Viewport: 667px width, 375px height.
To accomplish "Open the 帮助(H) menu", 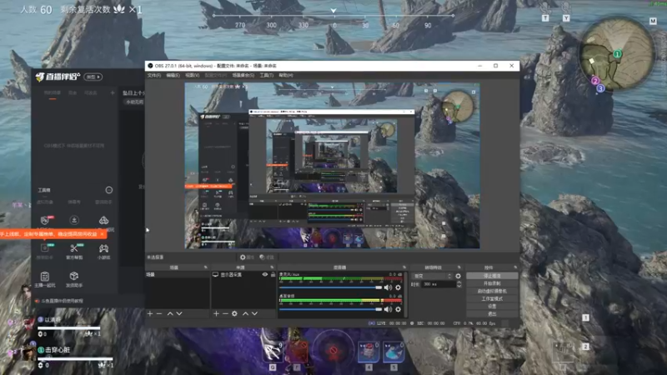I will (x=286, y=75).
